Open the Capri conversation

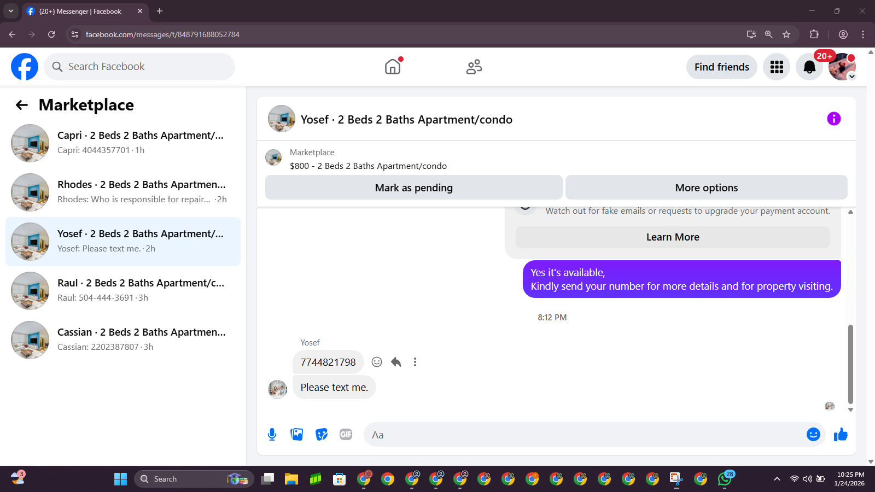(x=123, y=143)
